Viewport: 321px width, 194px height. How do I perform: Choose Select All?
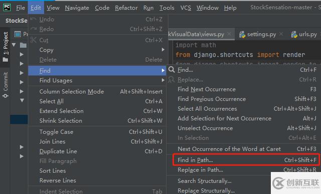coord(97,101)
